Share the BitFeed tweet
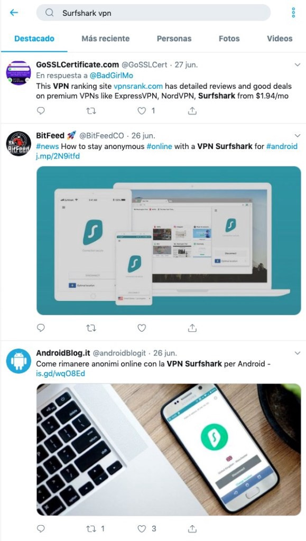This screenshot has width=306, height=541. click(192, 328)
